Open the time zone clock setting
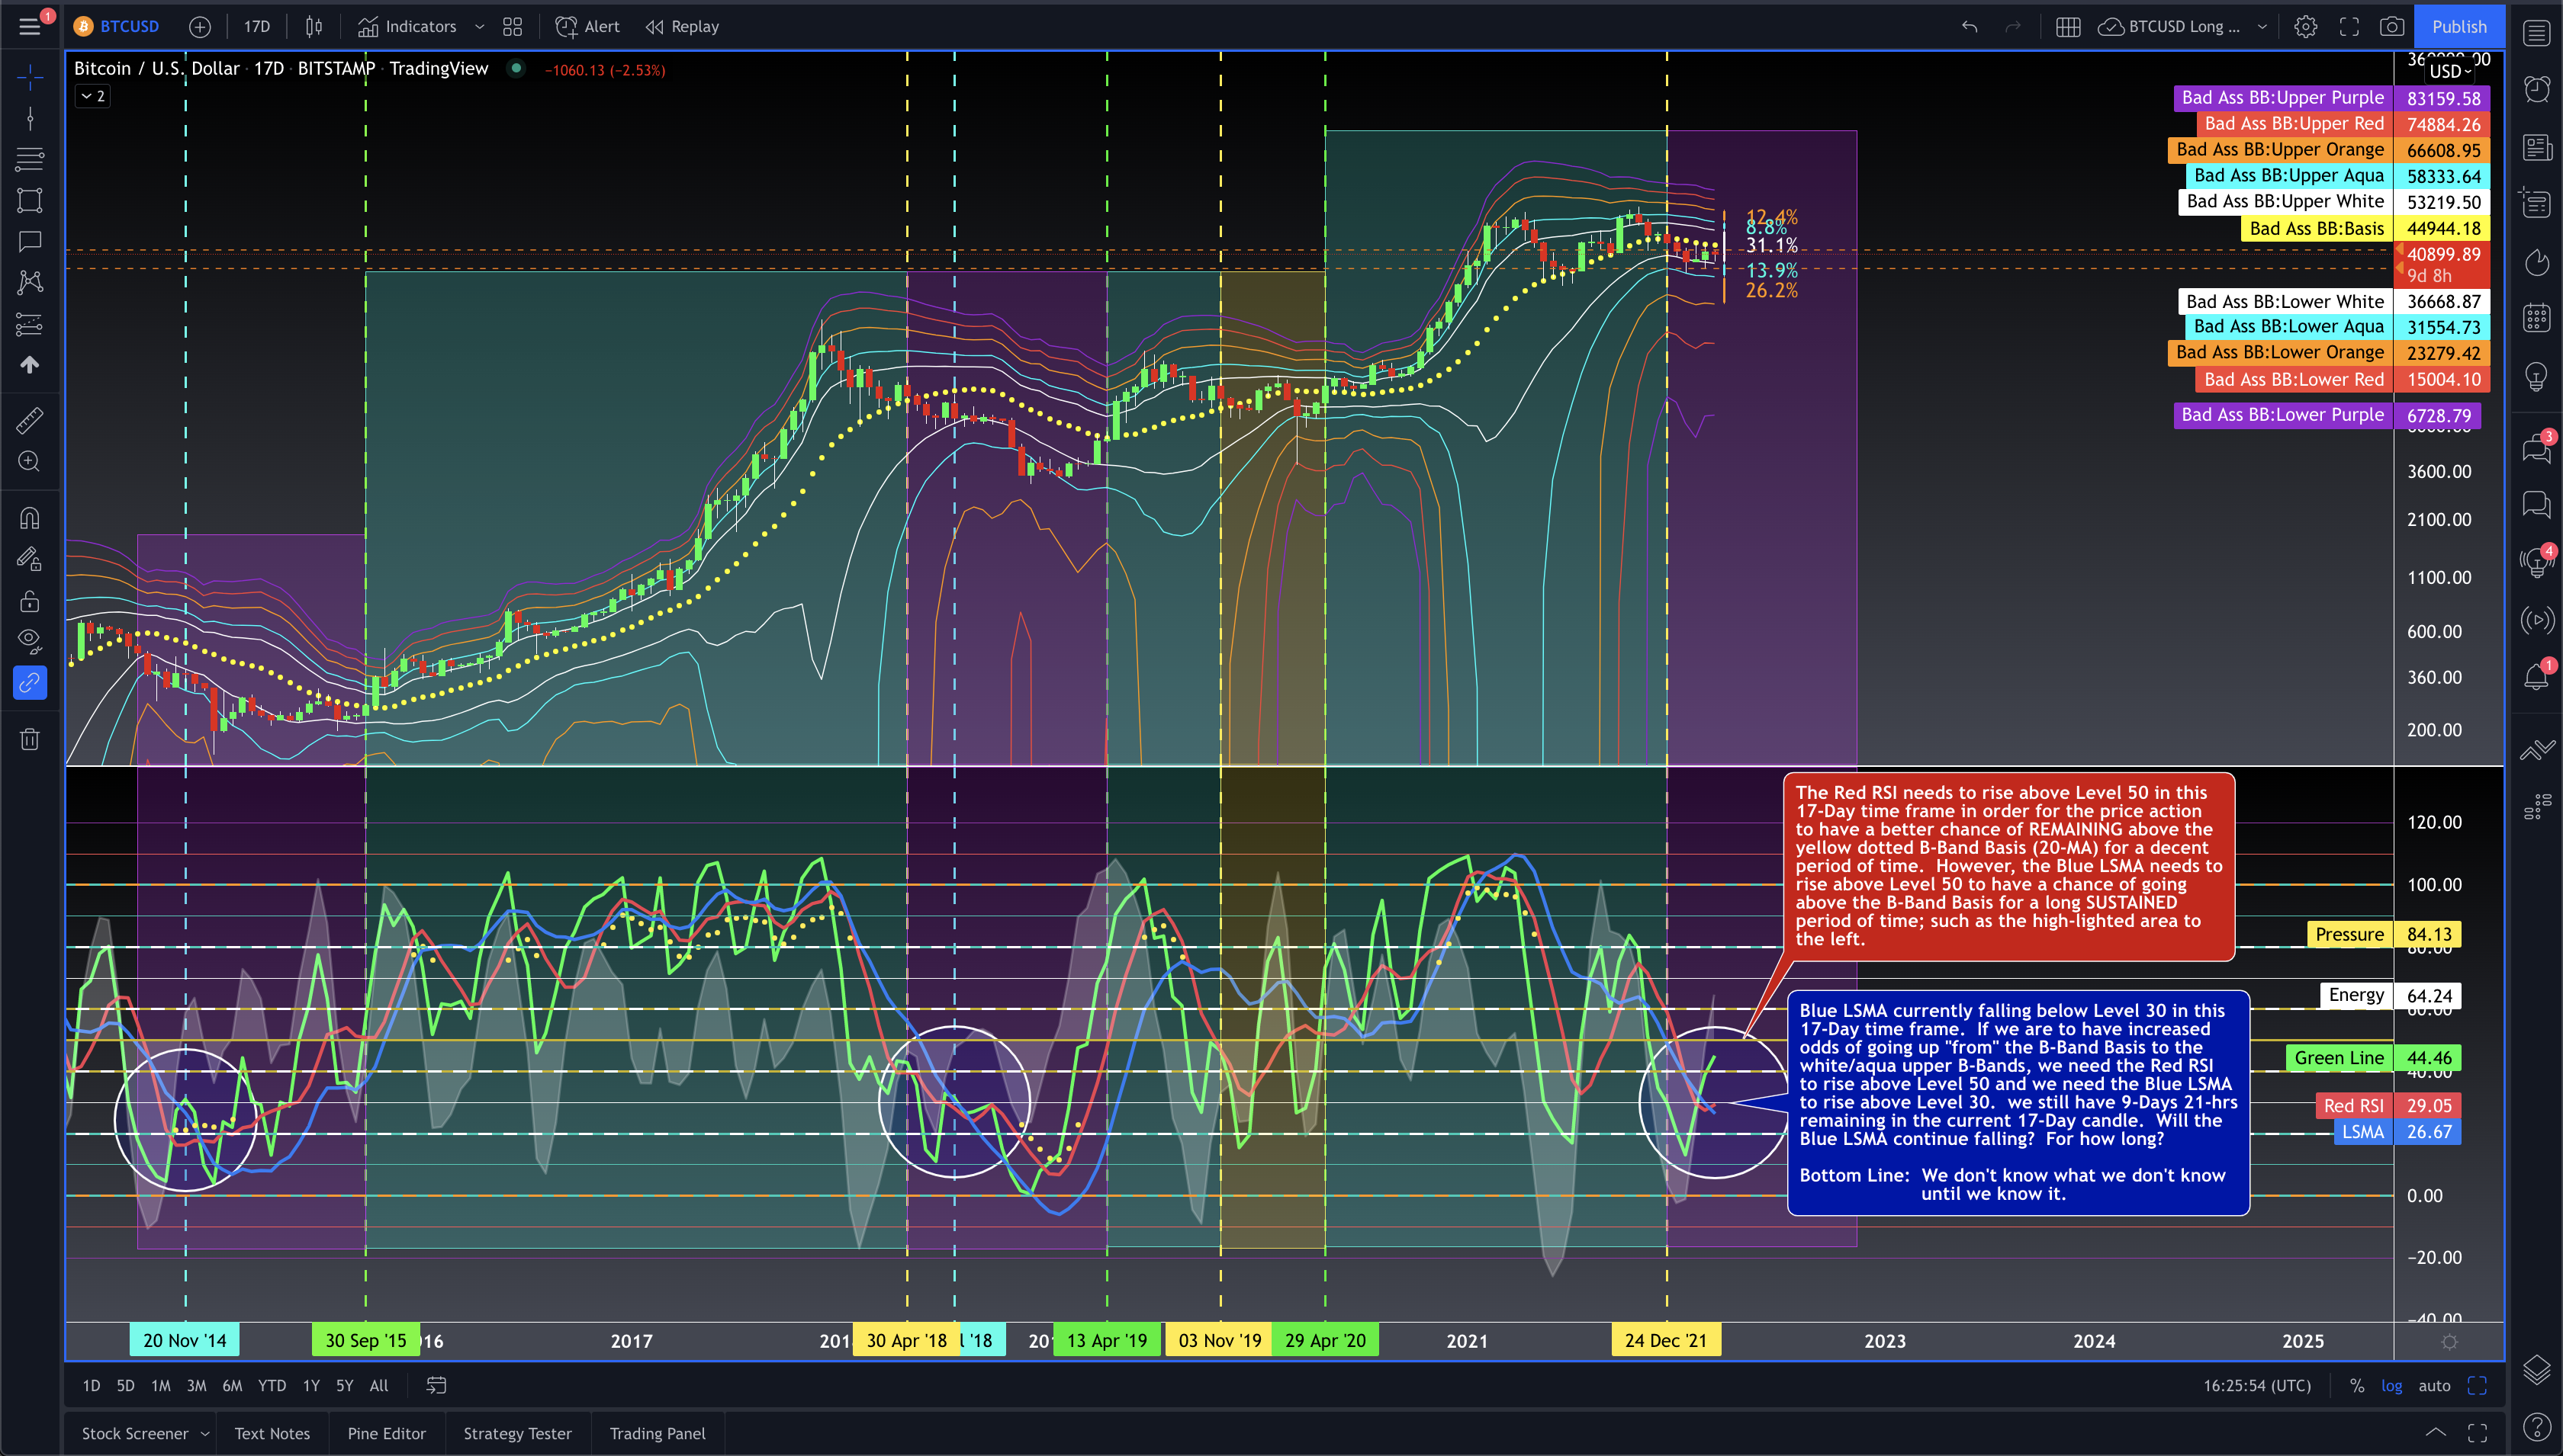This screenshot has height=1456, width=2563. coord(2257,1386)
